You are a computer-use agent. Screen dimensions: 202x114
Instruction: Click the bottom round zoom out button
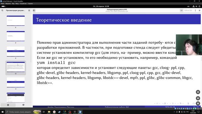click(198, 104)
